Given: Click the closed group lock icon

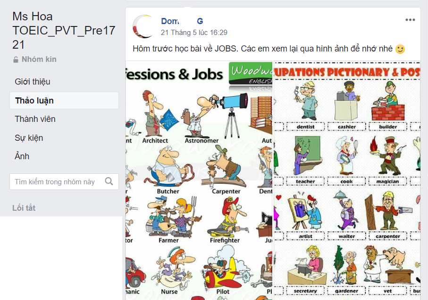Looking at the screenshot, I should tap(16, 60).
